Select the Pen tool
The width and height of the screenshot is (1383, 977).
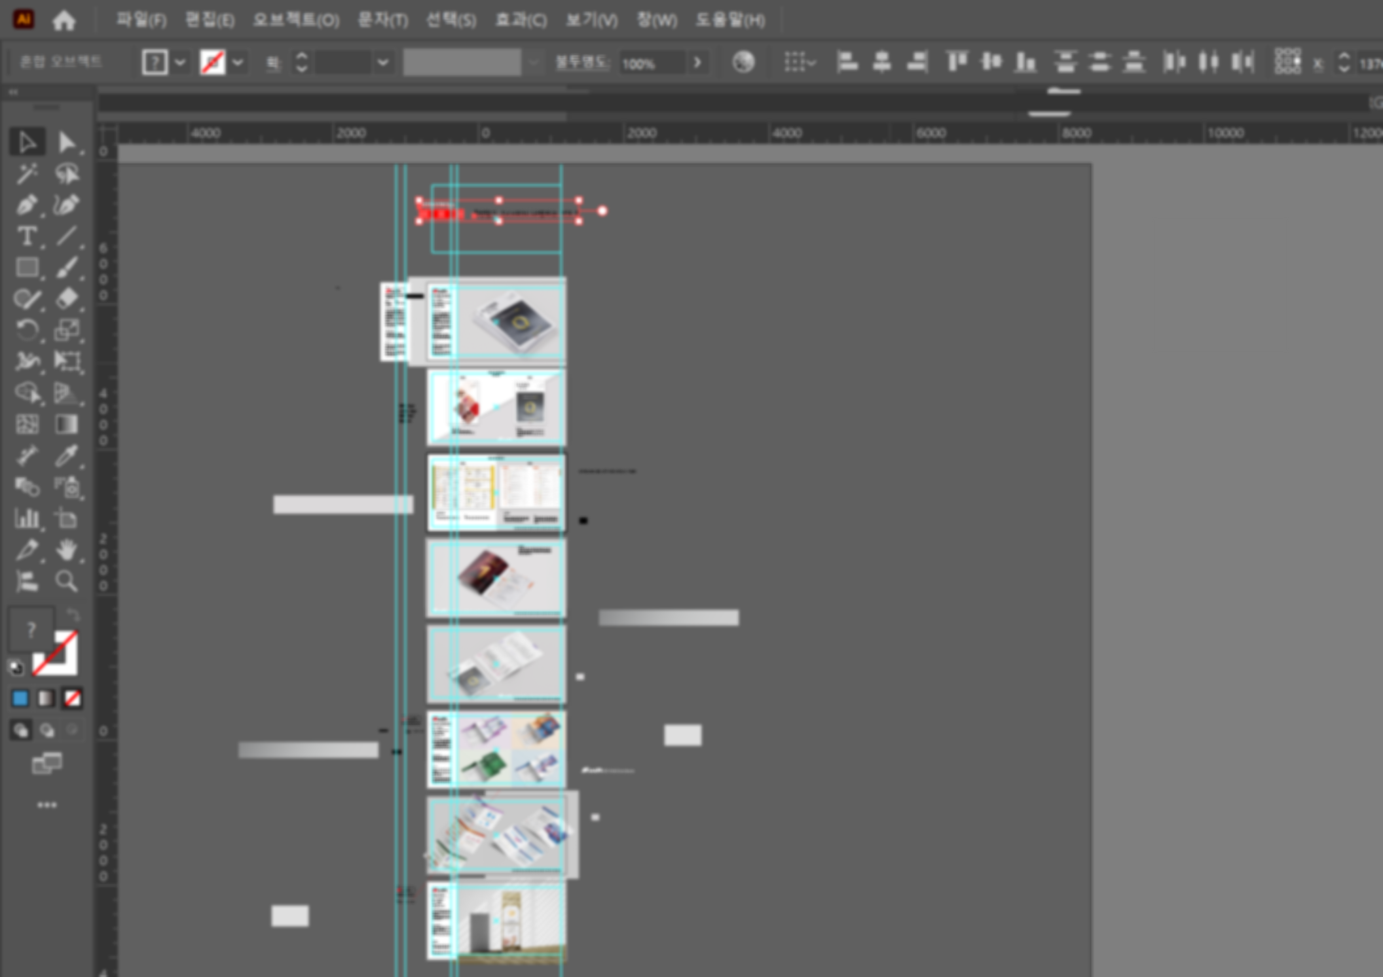click(26, 205)
